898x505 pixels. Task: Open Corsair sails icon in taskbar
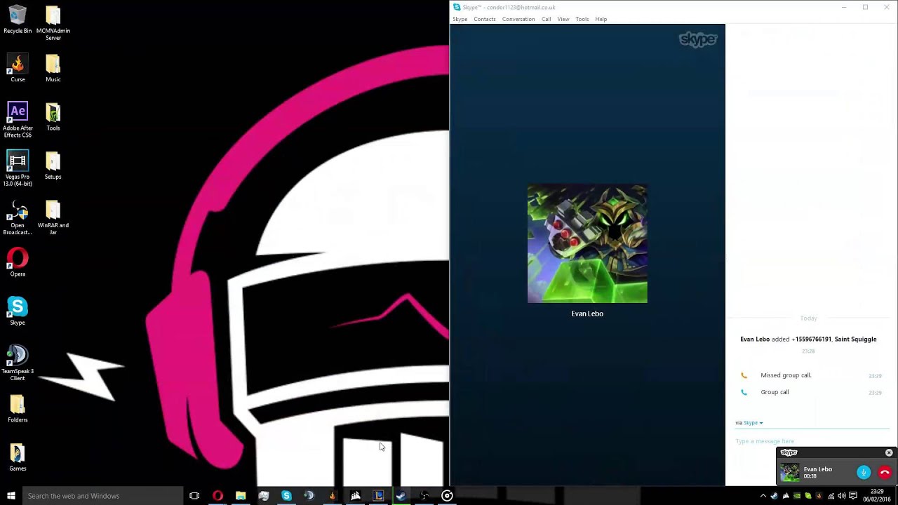[356, 496]
